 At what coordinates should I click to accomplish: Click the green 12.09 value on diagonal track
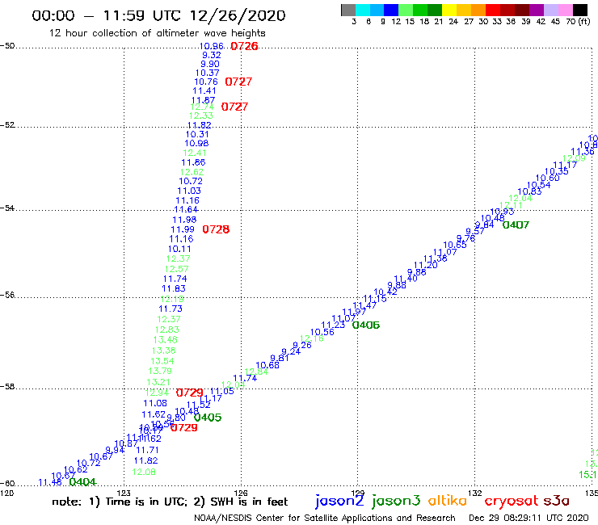[574, 158]
